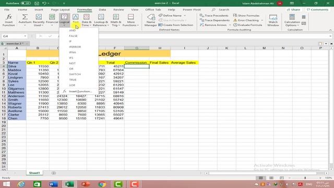Expand the Error Checking dropdown arrow
The height and width of the screenshot is (188, 334).
262,20
